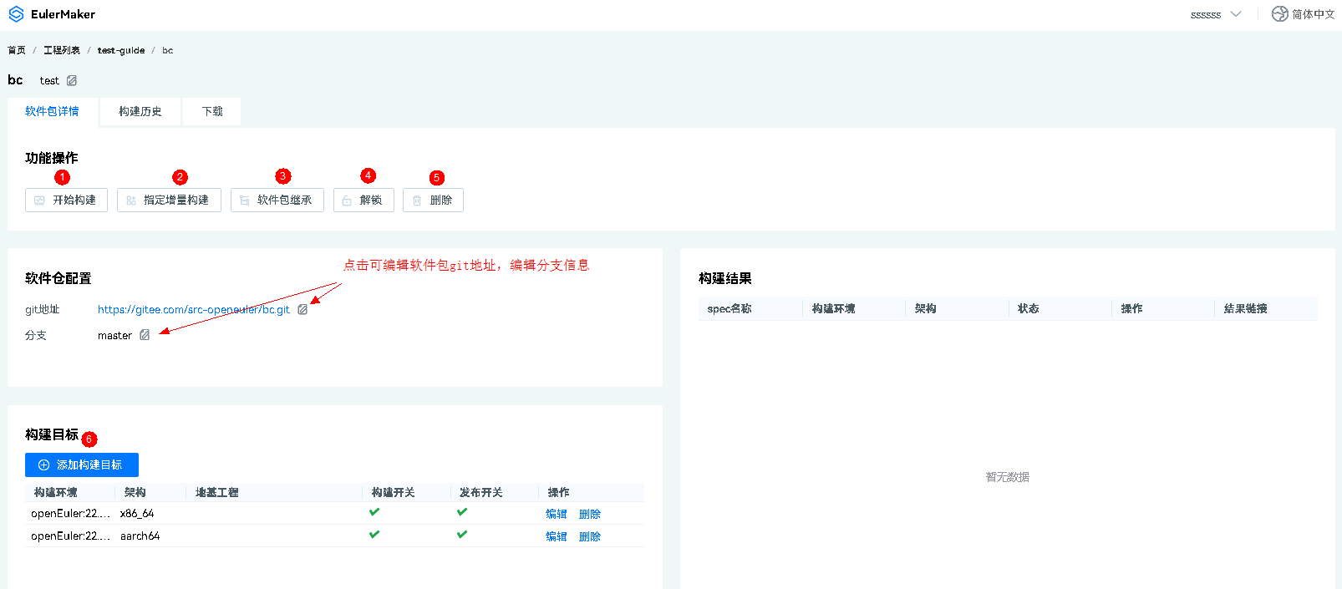Click the 暂无数据 placeholder text

(x=1008, y=477)
